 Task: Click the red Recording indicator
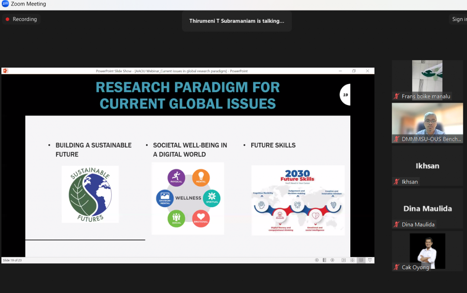(x=21, y=19)
